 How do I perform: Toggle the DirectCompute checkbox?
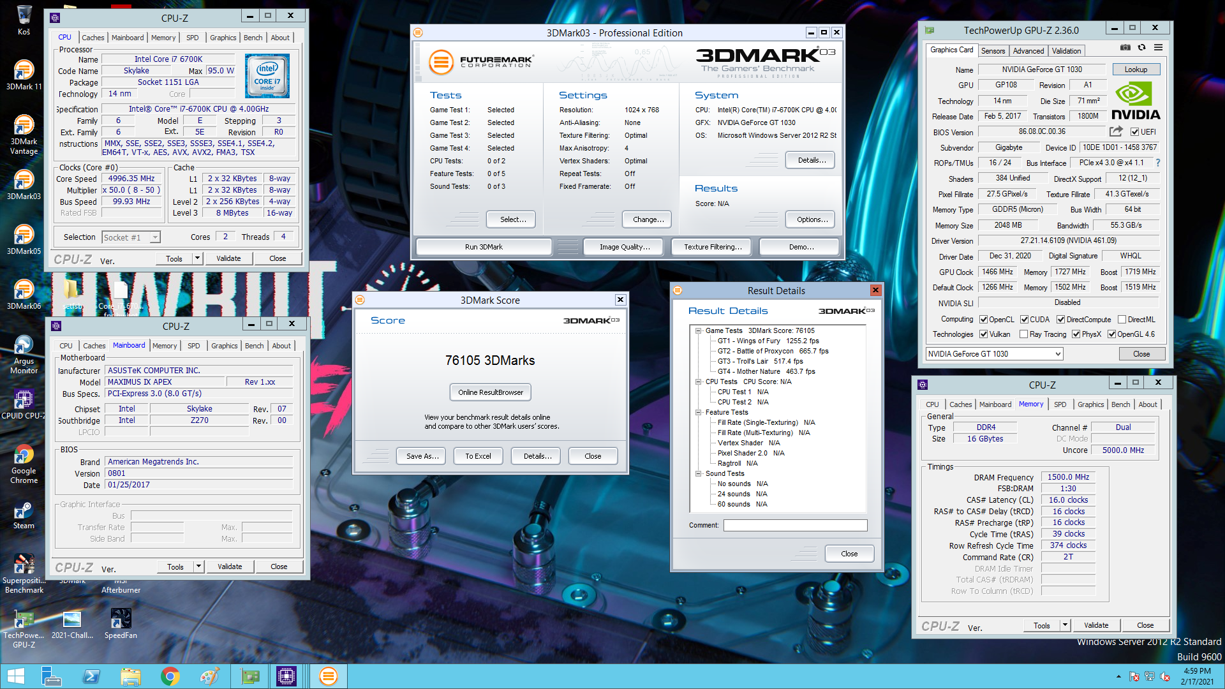[1060, 320]
